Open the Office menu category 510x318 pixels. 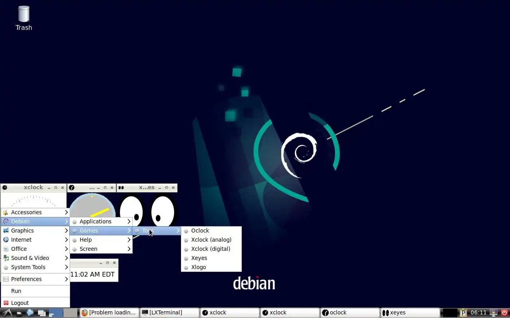click(35, 249)
